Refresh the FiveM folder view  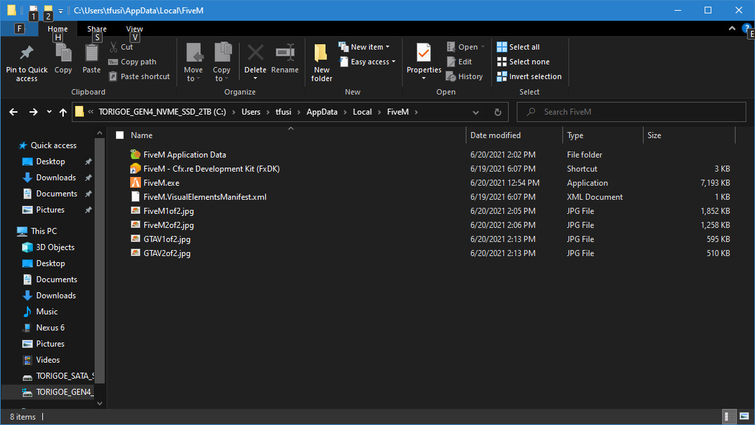498,112
